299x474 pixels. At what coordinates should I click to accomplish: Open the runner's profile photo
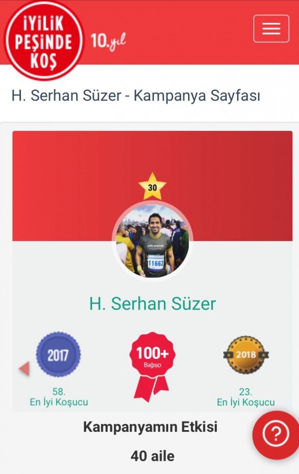coord(152,241)
